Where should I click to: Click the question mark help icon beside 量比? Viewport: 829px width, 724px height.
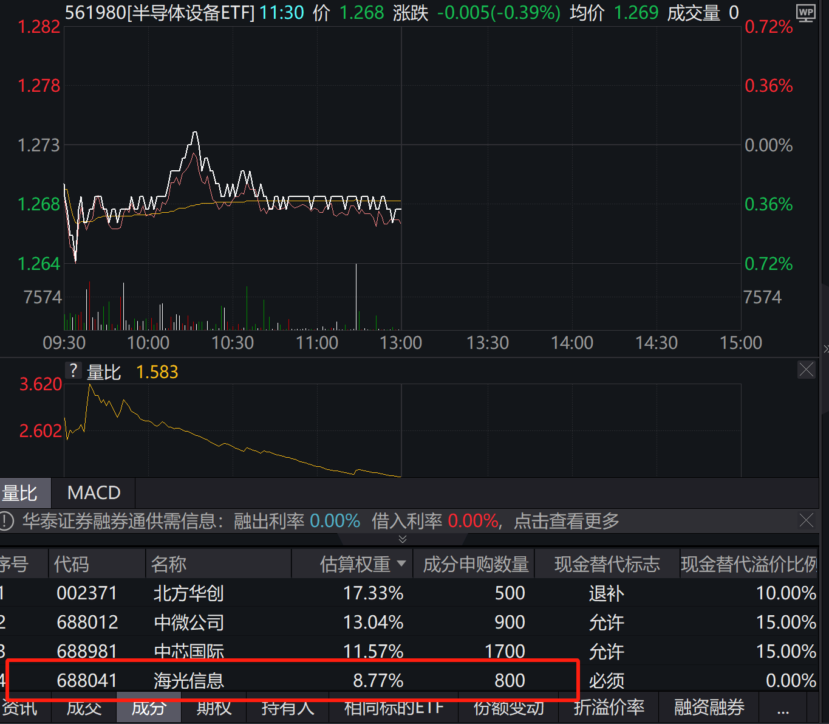tap(73, 370)
